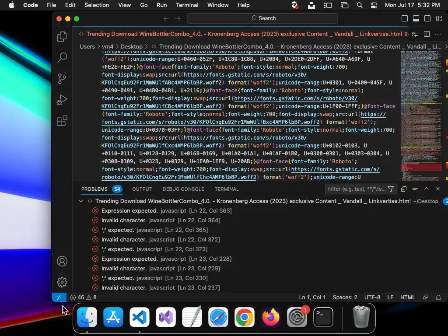Change language mode HTML in status bar
The width and height of the screenshot is (448, 336).
[407, 297]
